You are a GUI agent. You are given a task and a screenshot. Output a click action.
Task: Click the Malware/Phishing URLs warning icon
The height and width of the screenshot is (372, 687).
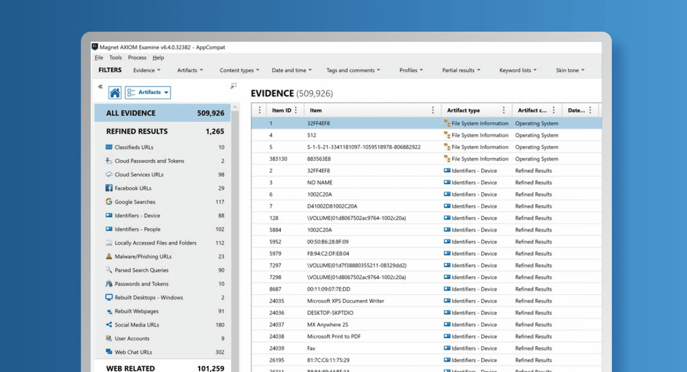pyautogui.click(x=109, y=257)
